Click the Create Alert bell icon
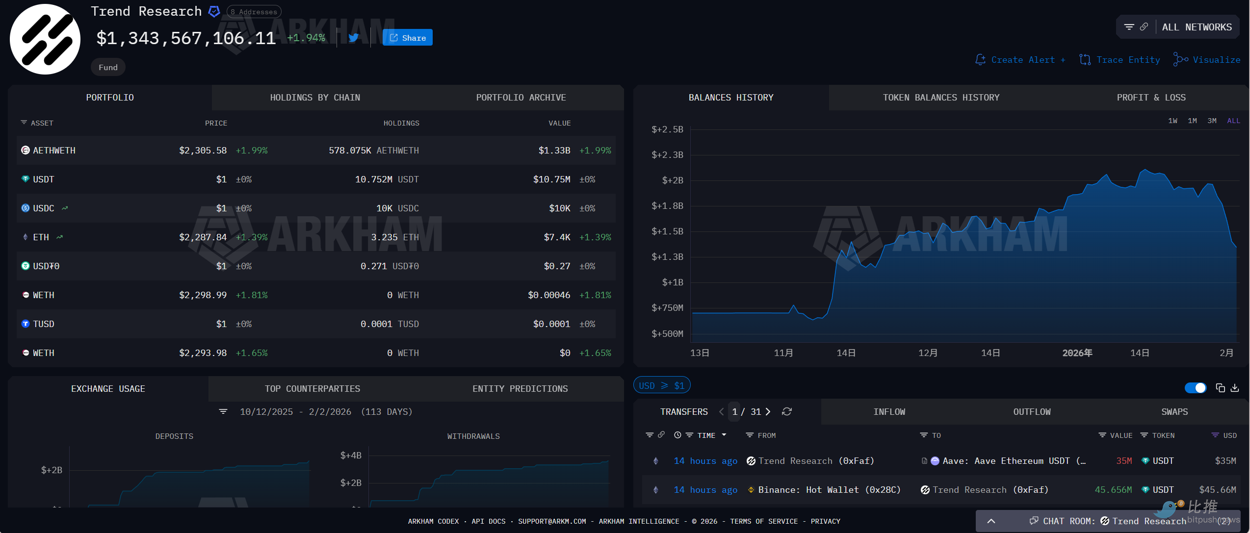This screenshot has width=1250, height=533. point(980,59)
